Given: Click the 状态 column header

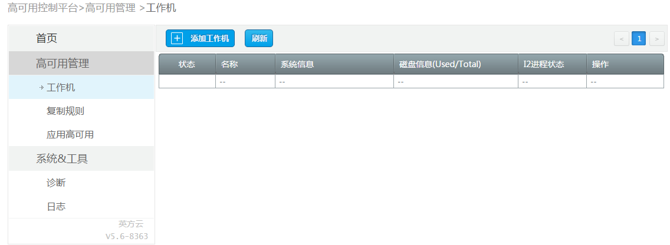Looking at the screenshot, I should [187, 64].
